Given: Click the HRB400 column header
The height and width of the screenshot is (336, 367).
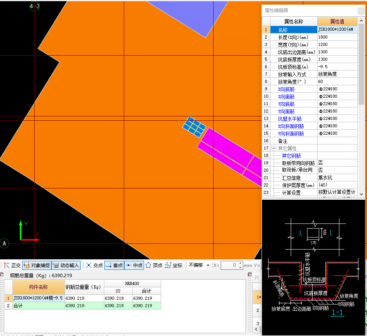Looking at the screenshot, I should [x=132, y=283].
